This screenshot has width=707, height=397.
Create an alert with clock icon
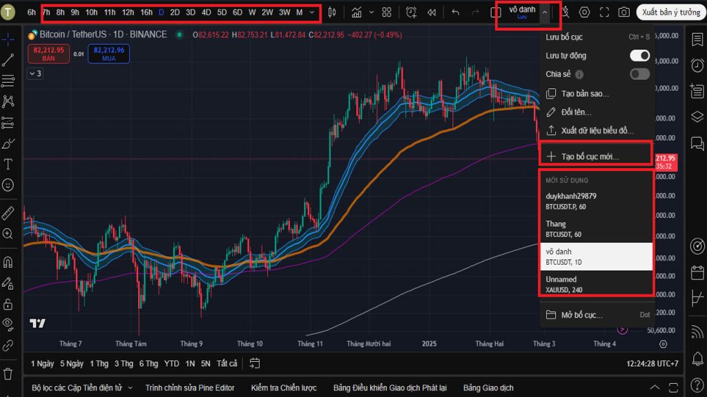click(x=411, y=12)
